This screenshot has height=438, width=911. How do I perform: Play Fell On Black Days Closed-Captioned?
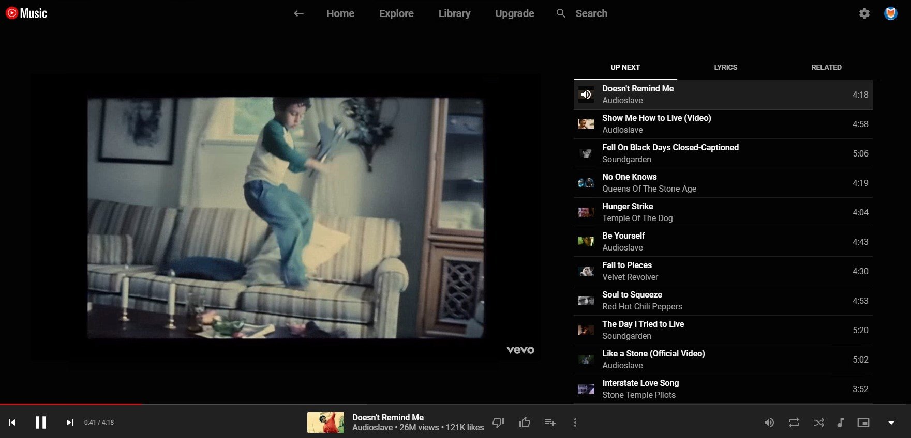coord(723,153)
